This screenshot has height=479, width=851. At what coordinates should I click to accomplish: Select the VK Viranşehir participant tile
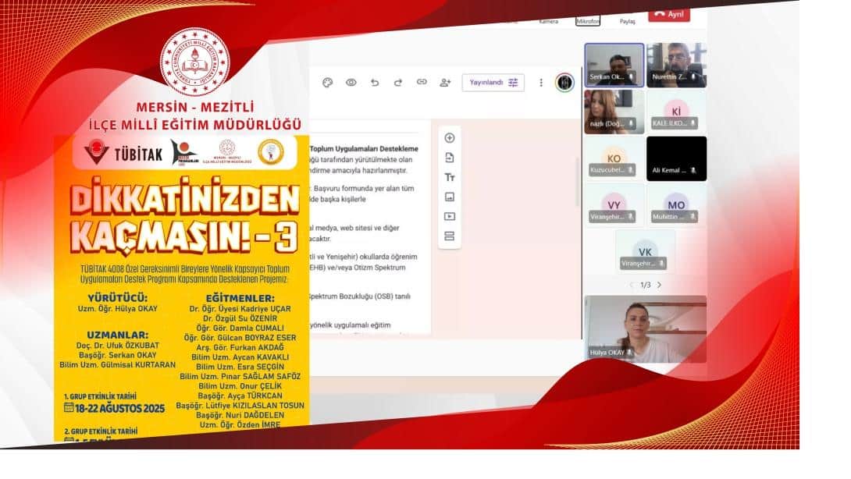(x=646, y=252)
